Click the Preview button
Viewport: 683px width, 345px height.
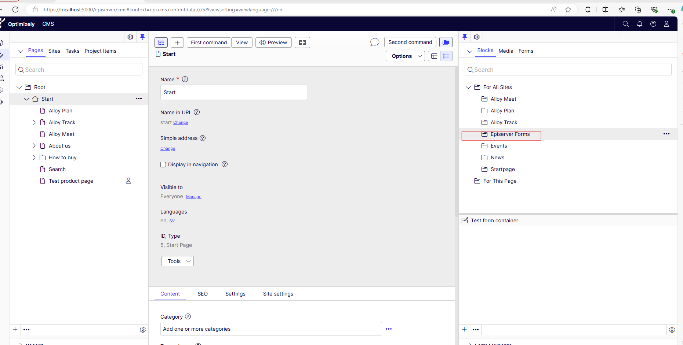273,42
